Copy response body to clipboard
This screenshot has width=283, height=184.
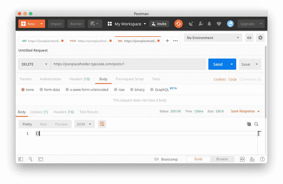tap(249, 124)
